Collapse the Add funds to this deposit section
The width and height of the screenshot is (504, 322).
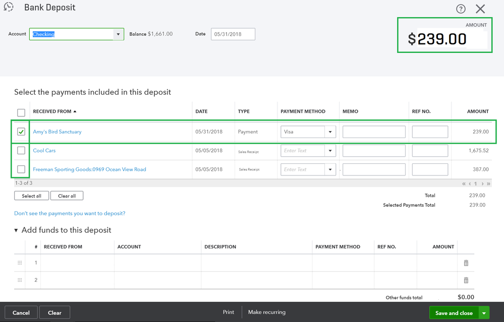(17, 230)
